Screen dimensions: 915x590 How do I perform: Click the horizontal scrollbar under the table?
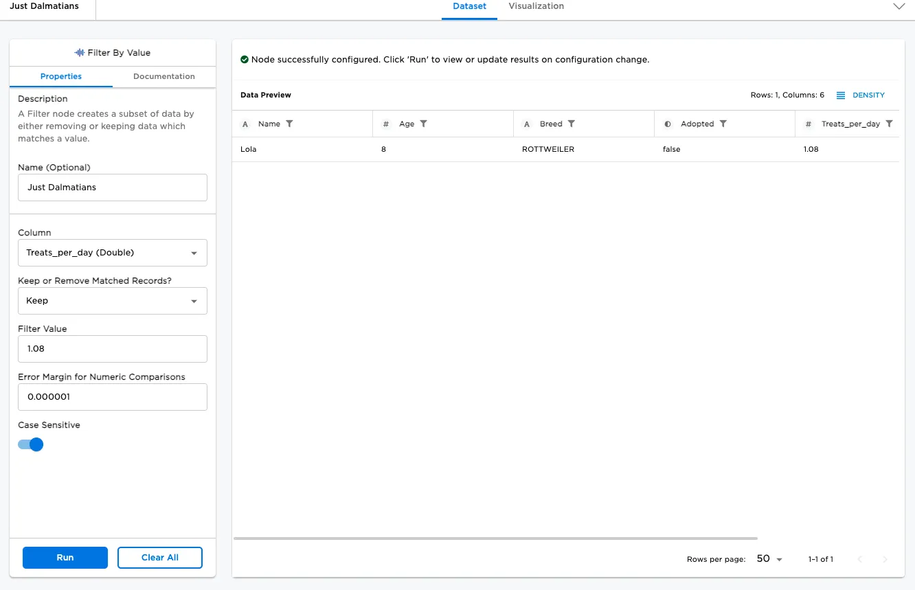(495, 538)
